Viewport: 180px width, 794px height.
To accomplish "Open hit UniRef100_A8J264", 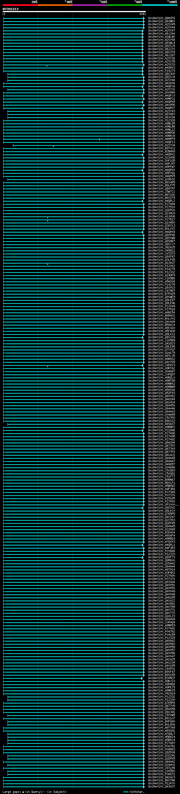I will point(161,34).
